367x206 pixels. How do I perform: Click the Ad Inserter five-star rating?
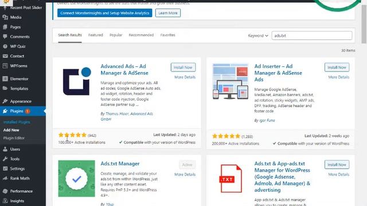click(226, 136)
